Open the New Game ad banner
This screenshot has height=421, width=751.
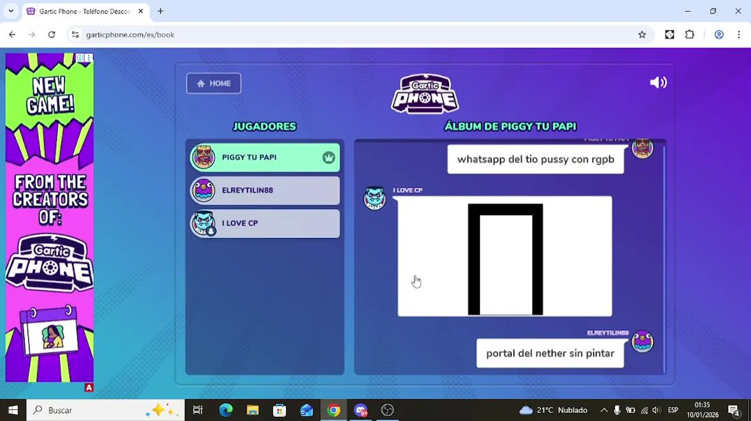(x=50, y=218)
